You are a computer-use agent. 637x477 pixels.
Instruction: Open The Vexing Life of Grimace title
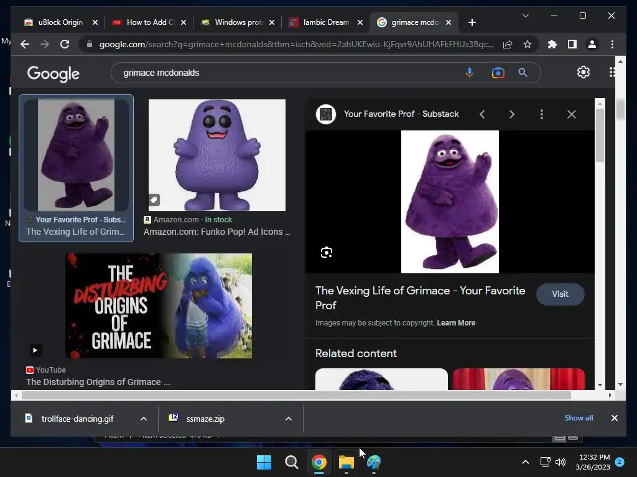pos(420,298)
